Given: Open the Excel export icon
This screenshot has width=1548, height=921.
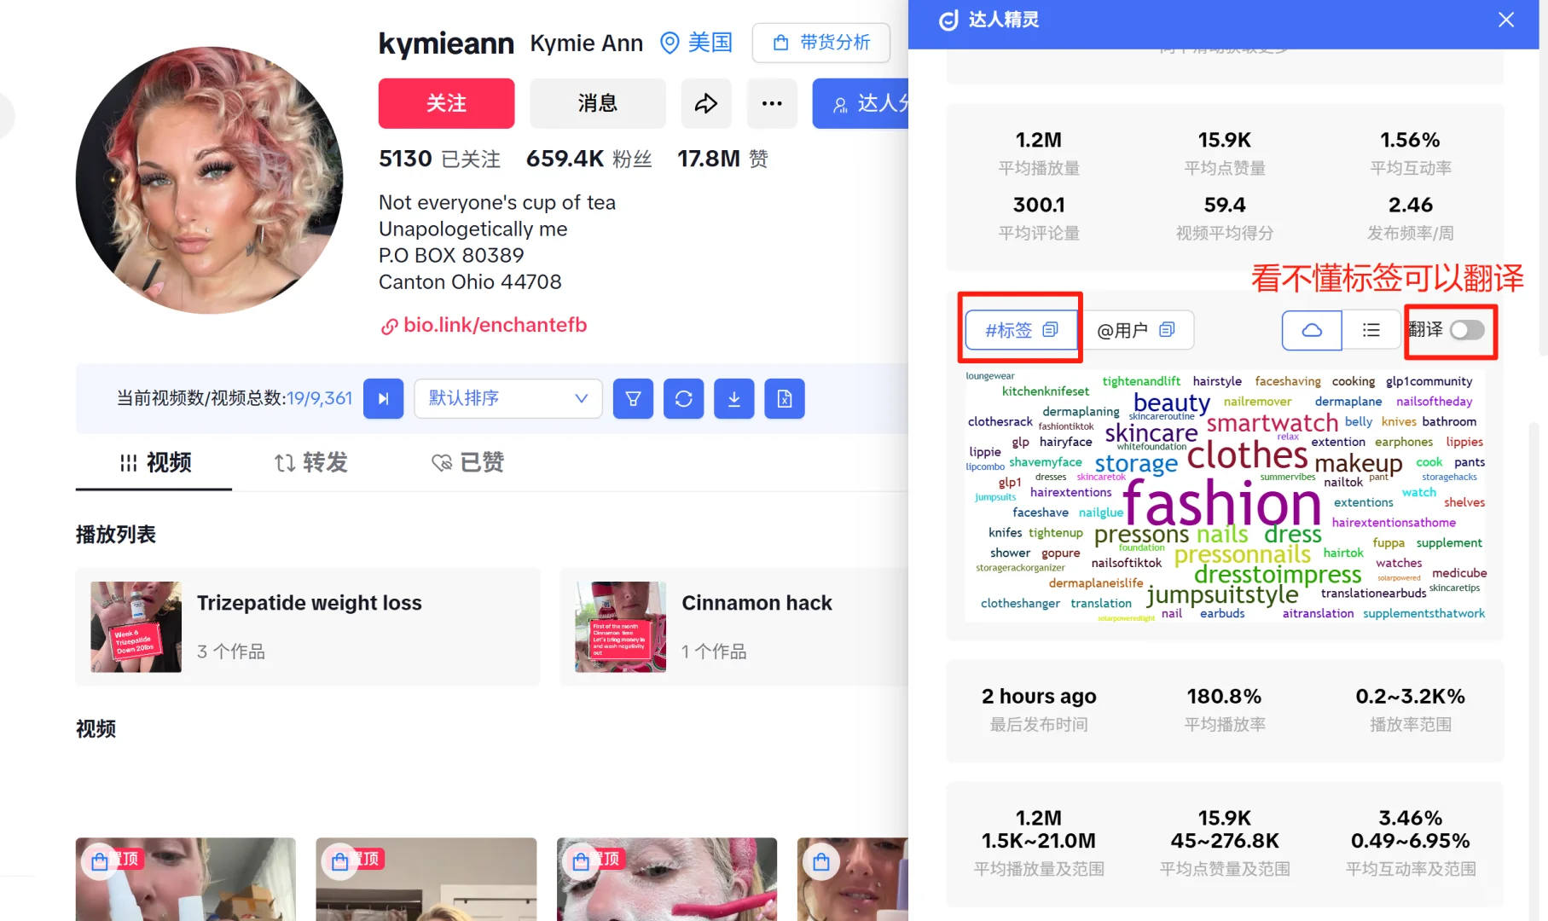Looking at the screenshot, I should click(x=784, y=398).
